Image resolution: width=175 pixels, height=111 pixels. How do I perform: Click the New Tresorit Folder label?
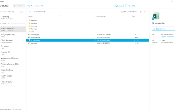point(37,6)
